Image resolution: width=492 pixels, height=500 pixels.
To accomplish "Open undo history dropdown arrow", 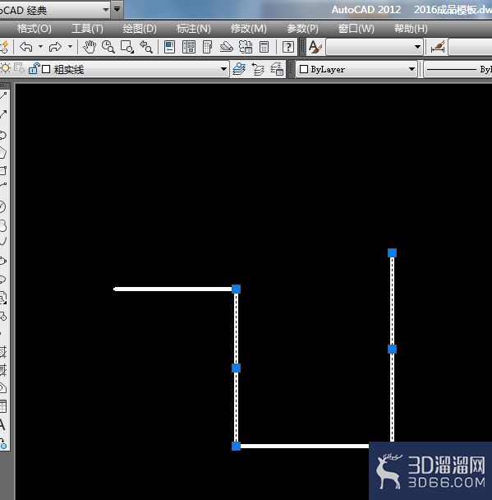I will (40, 47).
